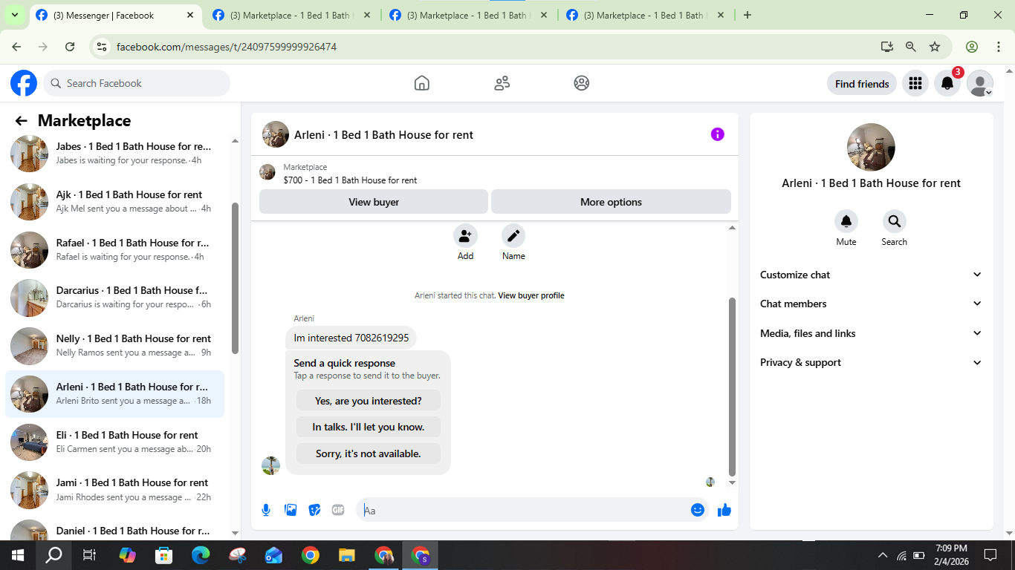
Task: Open Jabes conversation in list
Action: [115, 154]
